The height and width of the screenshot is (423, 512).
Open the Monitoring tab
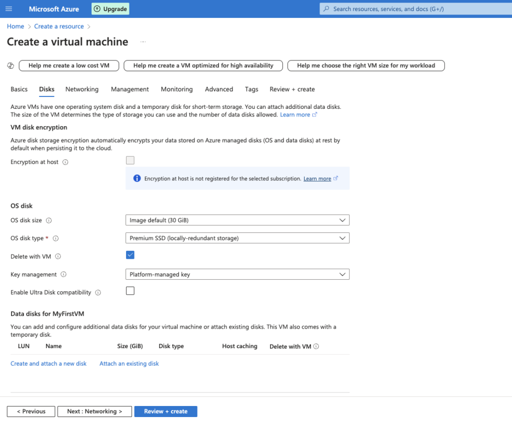coord(176,89)
